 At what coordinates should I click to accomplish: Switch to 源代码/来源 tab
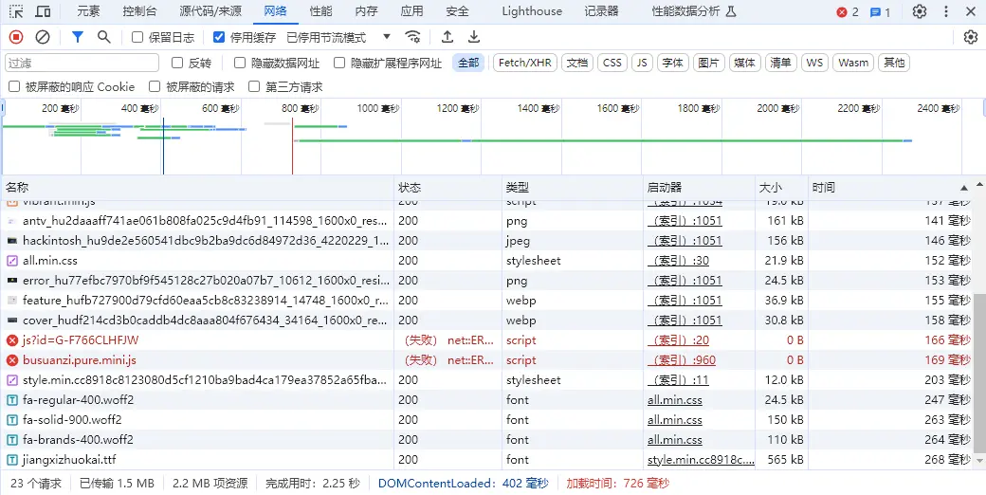coord(210,11)
